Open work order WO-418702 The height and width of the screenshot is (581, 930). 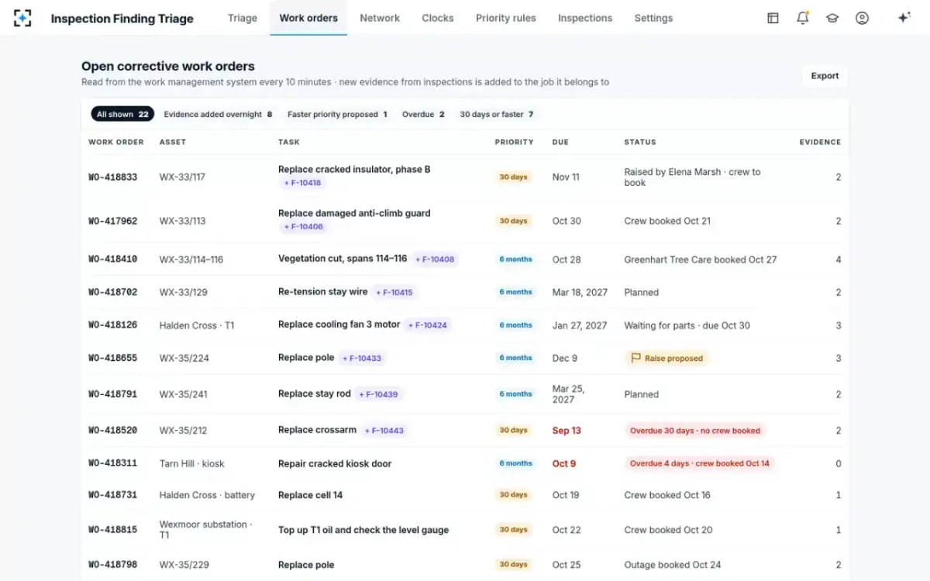coord(112,293)
